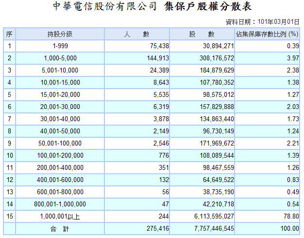Click the total percentage 100.00
The height and width of the screenshot is (238, 304).
(290, 228)
